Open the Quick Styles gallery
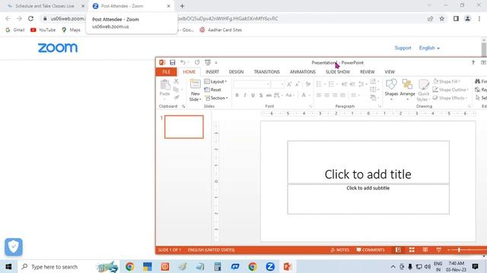The image size is (487, 273). point(423,90)
